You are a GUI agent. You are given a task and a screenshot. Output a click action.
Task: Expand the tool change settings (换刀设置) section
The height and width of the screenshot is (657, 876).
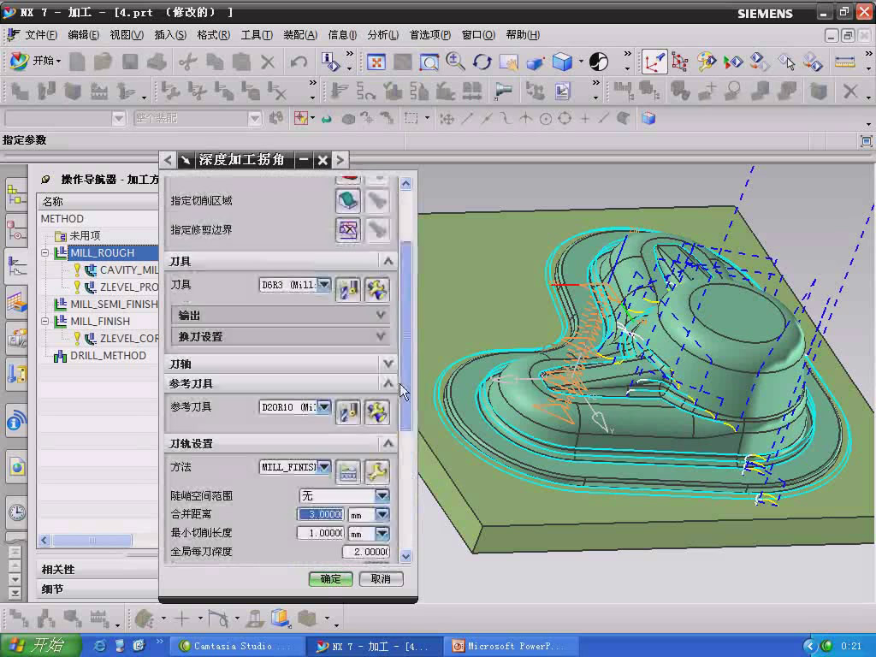point(281,337)
